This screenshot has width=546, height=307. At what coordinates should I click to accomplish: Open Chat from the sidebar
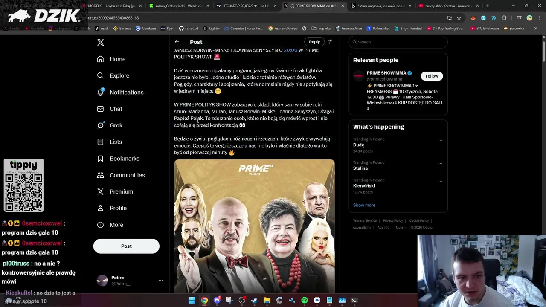pos(110,109)
